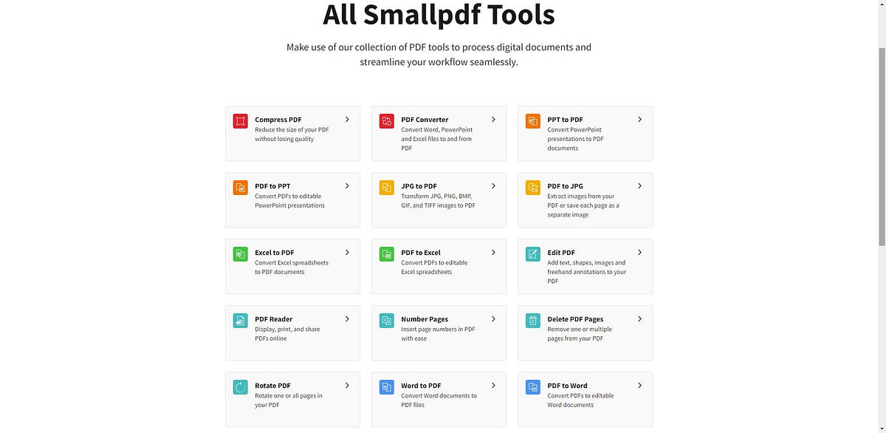The image size is (886, 433).
Task: Click the chevron on PDF Converter card
Action: pos(494,119)
